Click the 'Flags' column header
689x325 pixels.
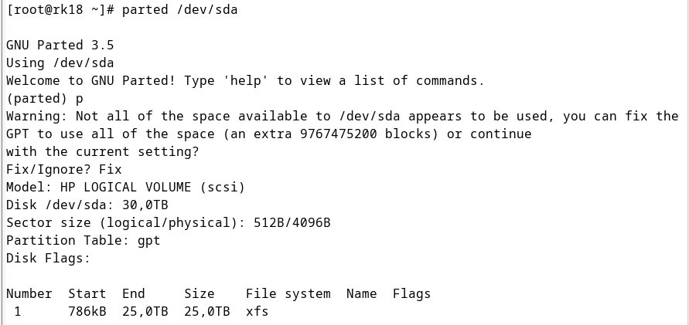[411, 294]
